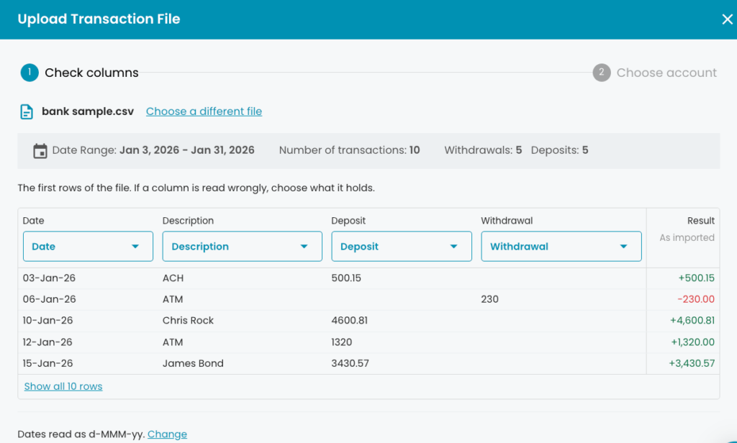Click the calendar icon by Date Range
The width and height of the screenshot is (737, 443).
[40, 151]
